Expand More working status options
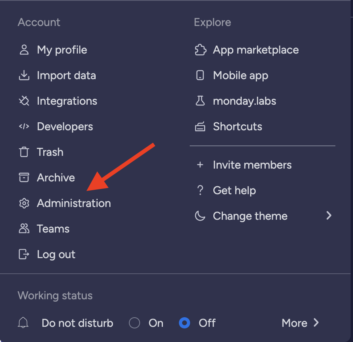Image resolution: width=353 pixels, height=342 pixels. (300, 323)
